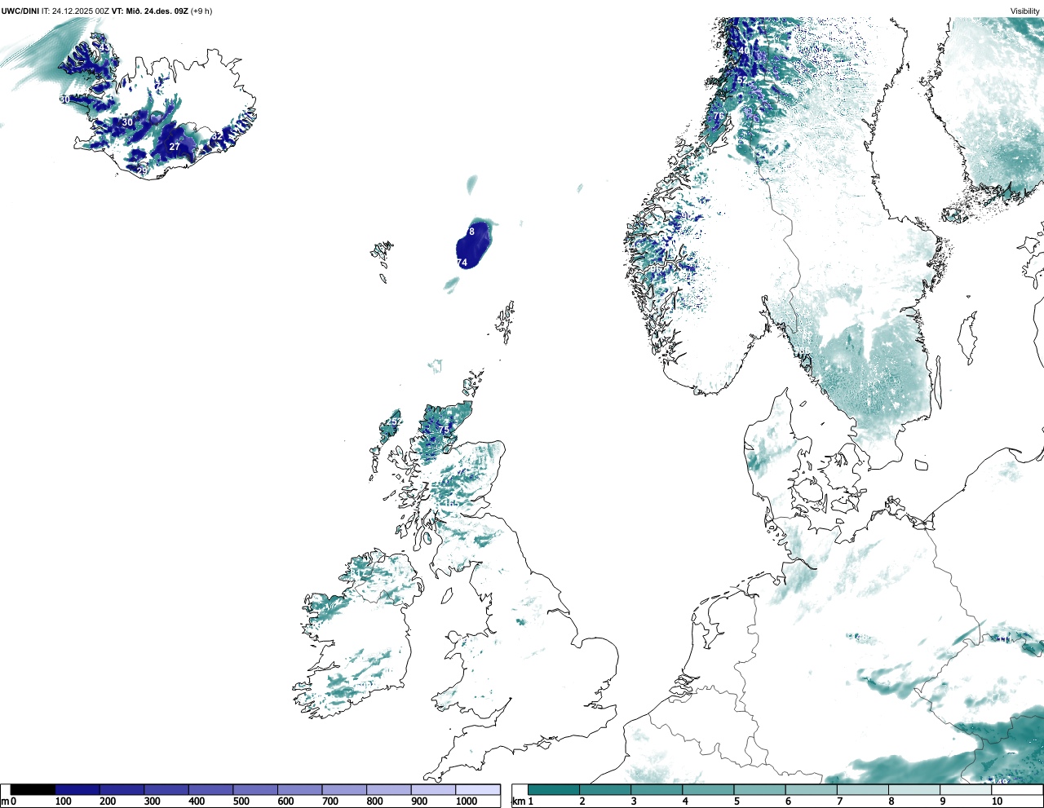1044x808 pixels.
Task: Click the '40' value label over northern Norway
Action: 744,51
